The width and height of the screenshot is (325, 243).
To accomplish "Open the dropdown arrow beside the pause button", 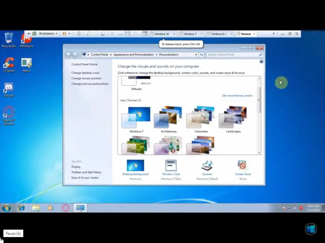I will 70,34.
